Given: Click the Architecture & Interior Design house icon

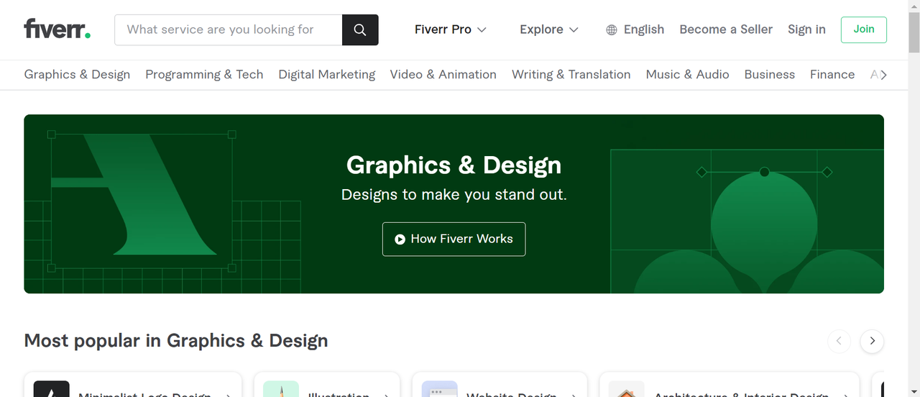Looking at the screenshot, I should coord(627,388).
